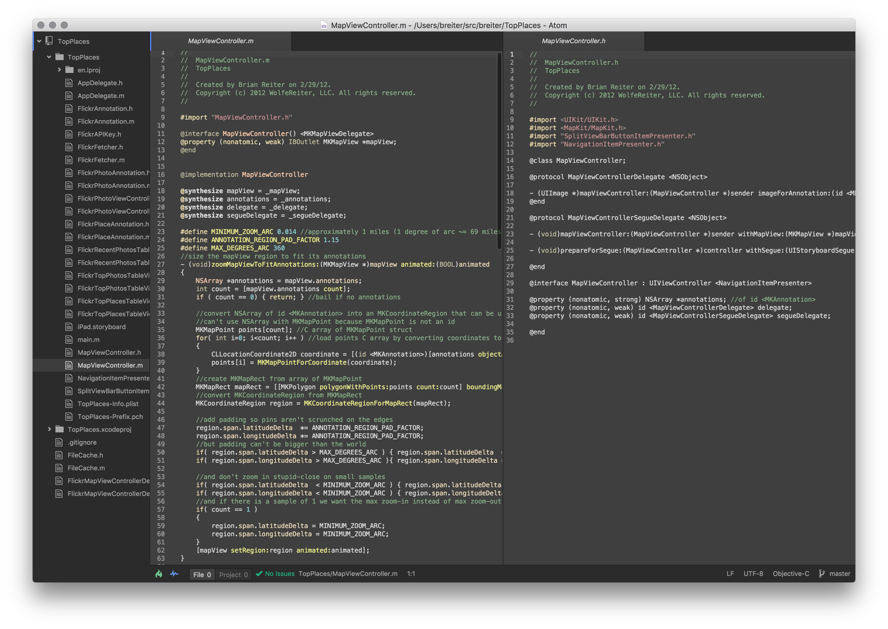Click the green flame icon in status bar
The image size is (888, 629).
click(x=159, y=574)
